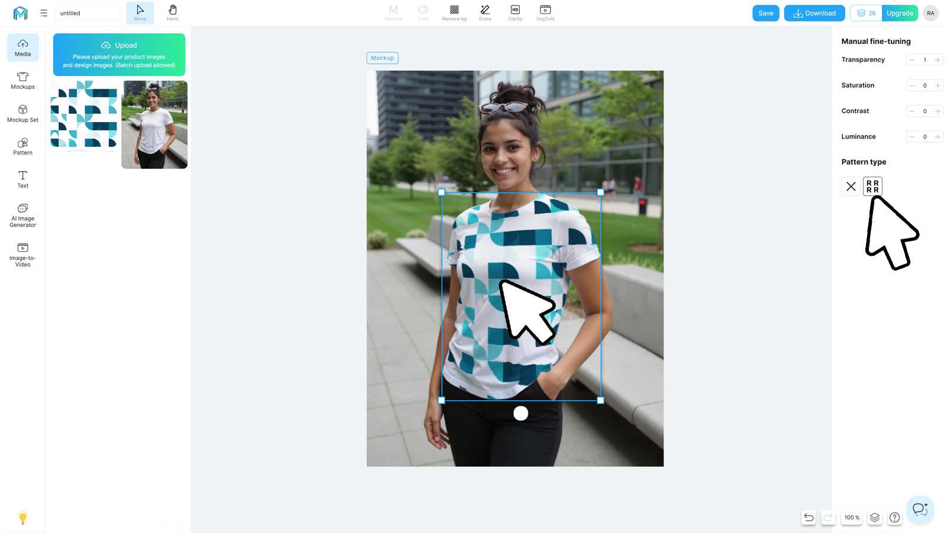Decrease the Contrast value
The width and height of the screenshot is (947, 533).
912,111
